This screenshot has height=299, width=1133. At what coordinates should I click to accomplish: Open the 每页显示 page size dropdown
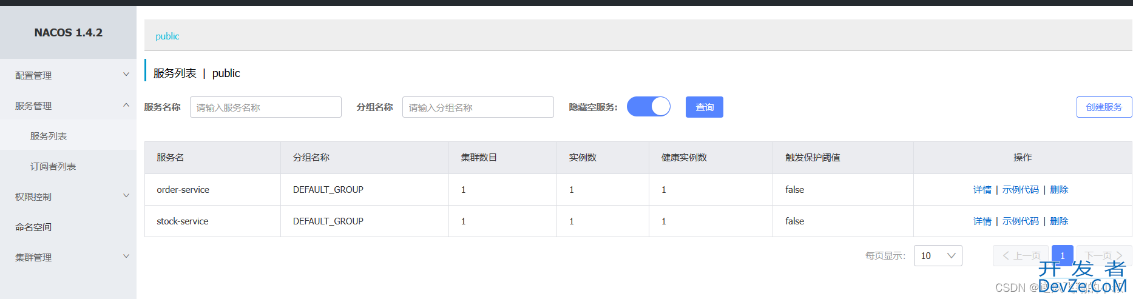pos(938,256)
